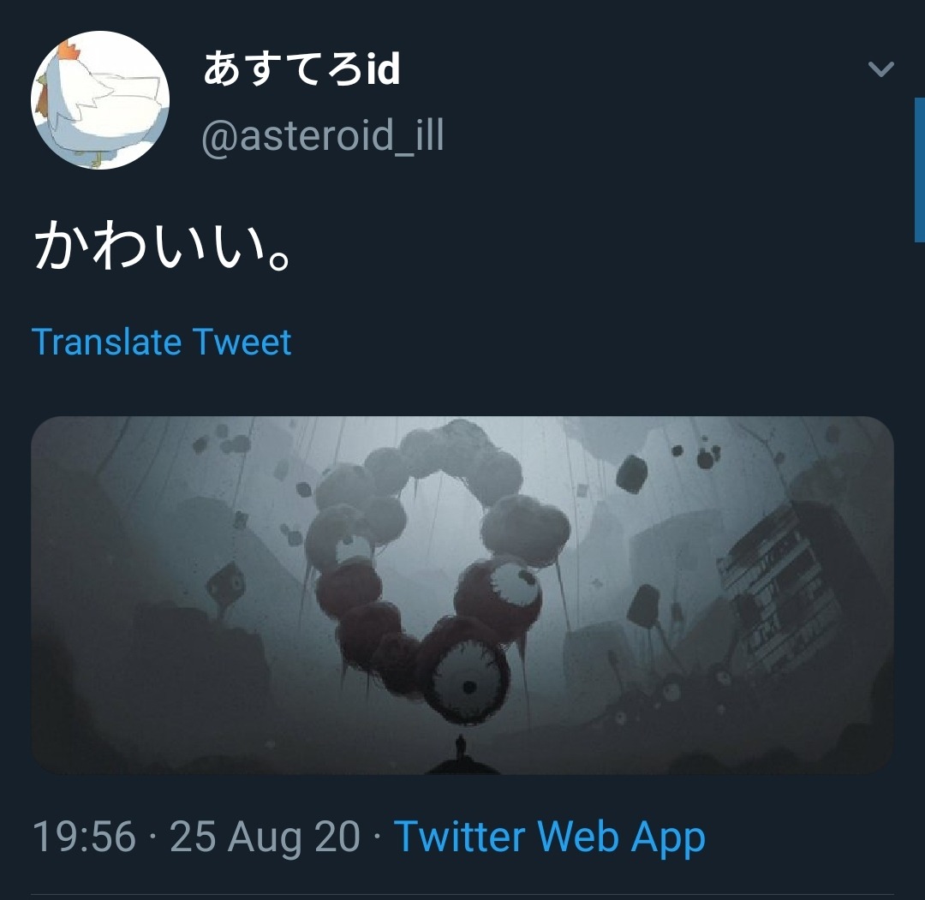Click the 25 Aug 20 date
Viewport: 925px width, 900px height.
click(265, 837)
